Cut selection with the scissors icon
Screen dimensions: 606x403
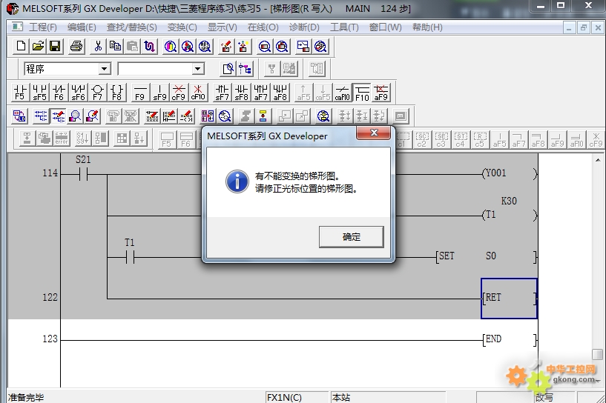click(x=98, y=47)
